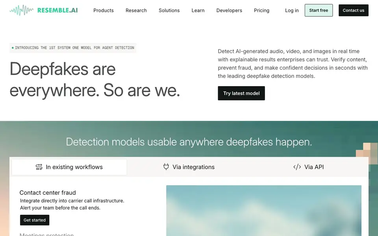Click the 'Integrate directly into carrier call infrastructure.' text
Viewport: 378px width, 236px height.
coord(72,201)
